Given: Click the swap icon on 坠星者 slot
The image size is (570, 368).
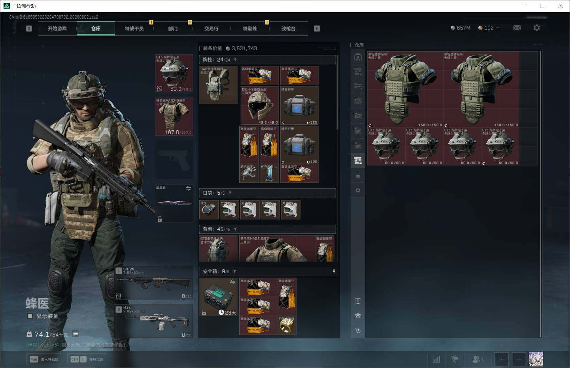Looking at the screenshot, I should tap(188, 188).
